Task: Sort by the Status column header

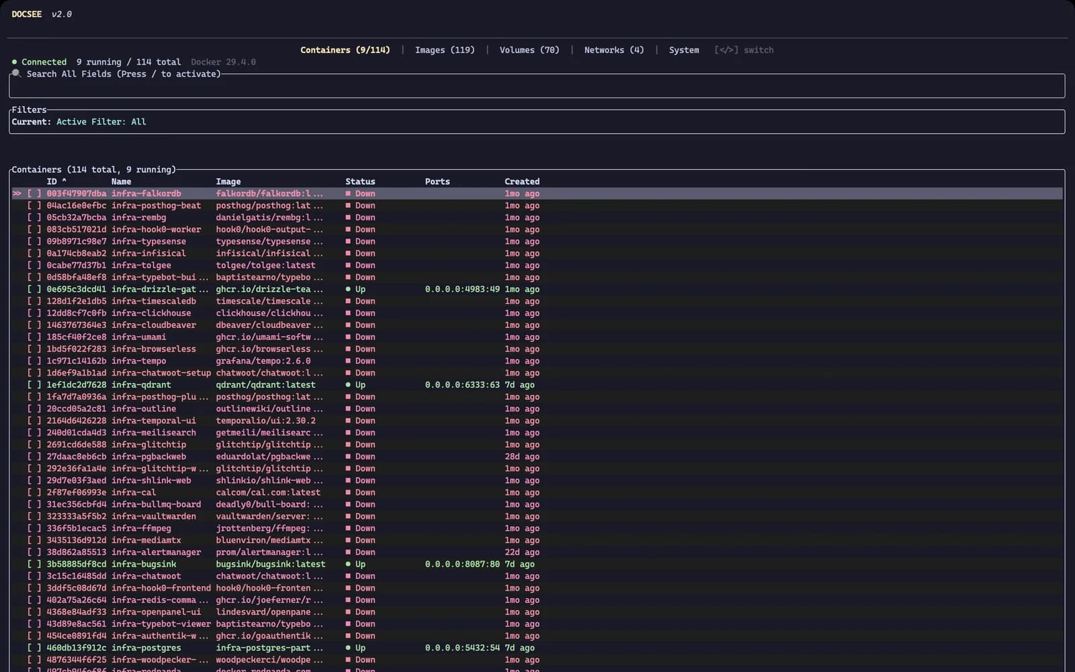Action: click(x=360, y=181)
